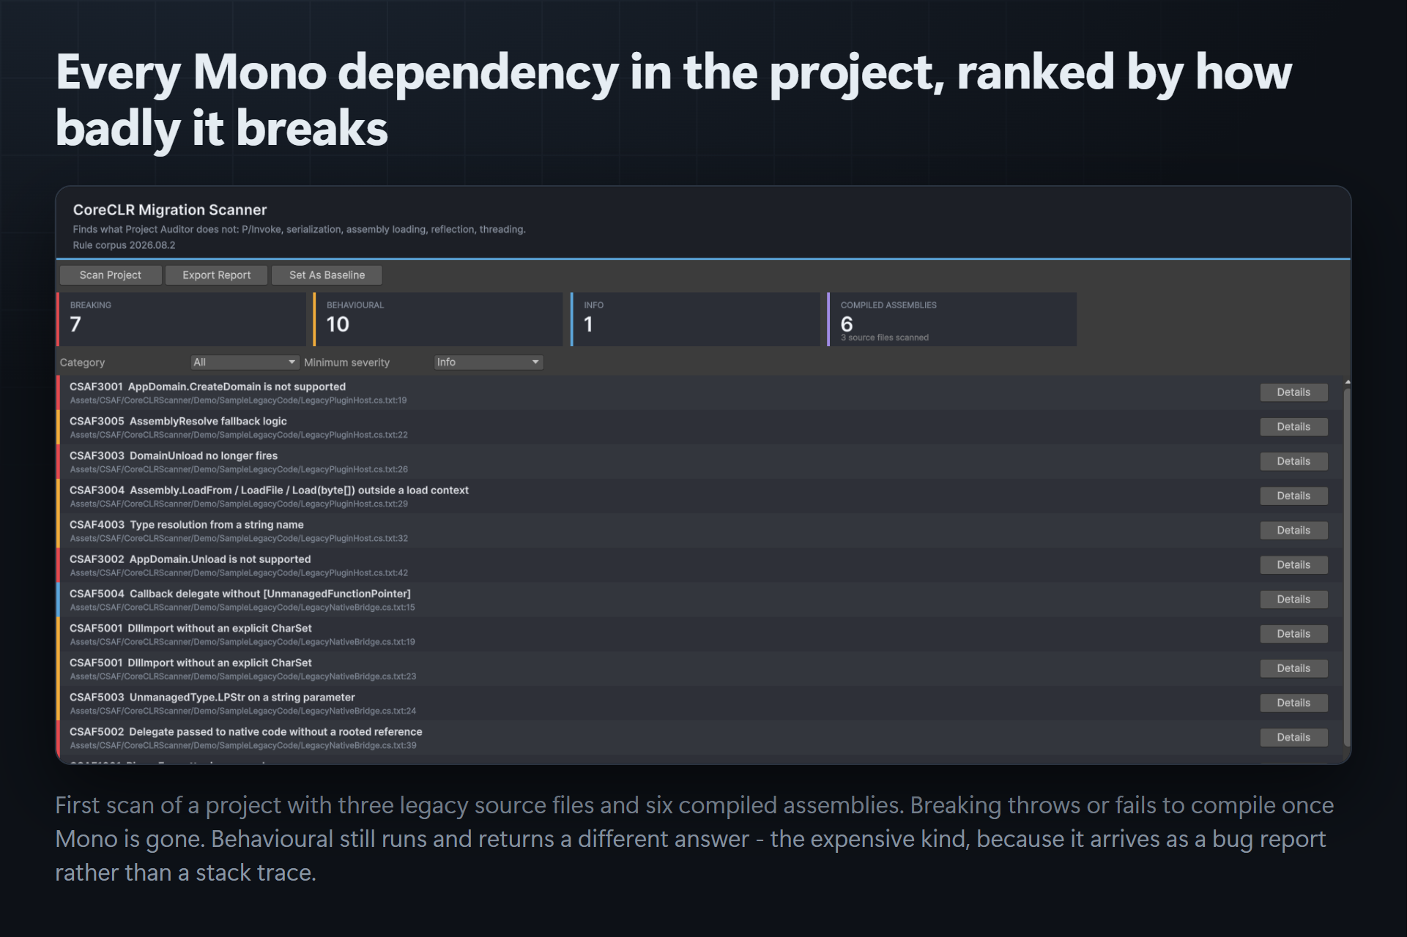
Task: Click file path LegacyNativeBridge.cs.txt:24
Action: click(243, 711)
